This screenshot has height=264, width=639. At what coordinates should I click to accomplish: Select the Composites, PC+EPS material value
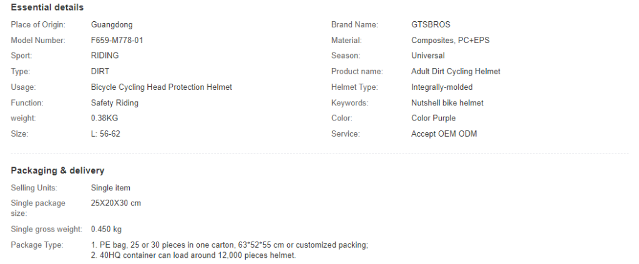click(x=451, y=41)
